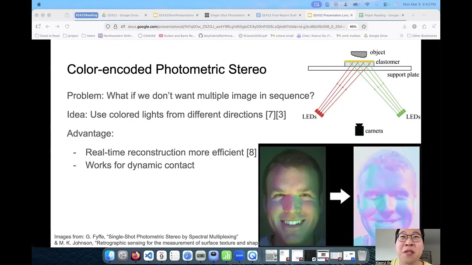Click the date and time Mon Mar 9

coord(419,4)
